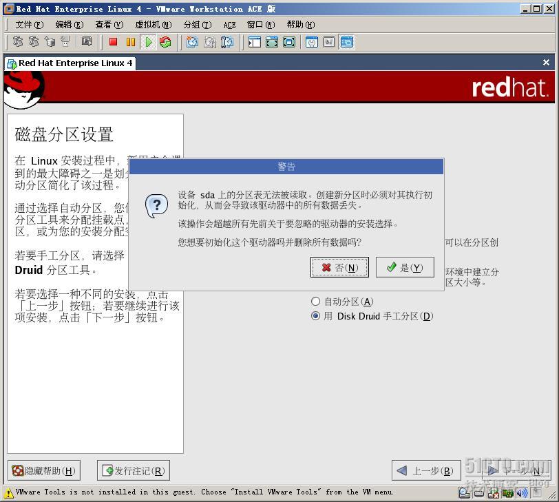The width and height of the screenshot is (559, 502).
Task: Click the network adapter status icon
Action: click(x=507, y=494)
